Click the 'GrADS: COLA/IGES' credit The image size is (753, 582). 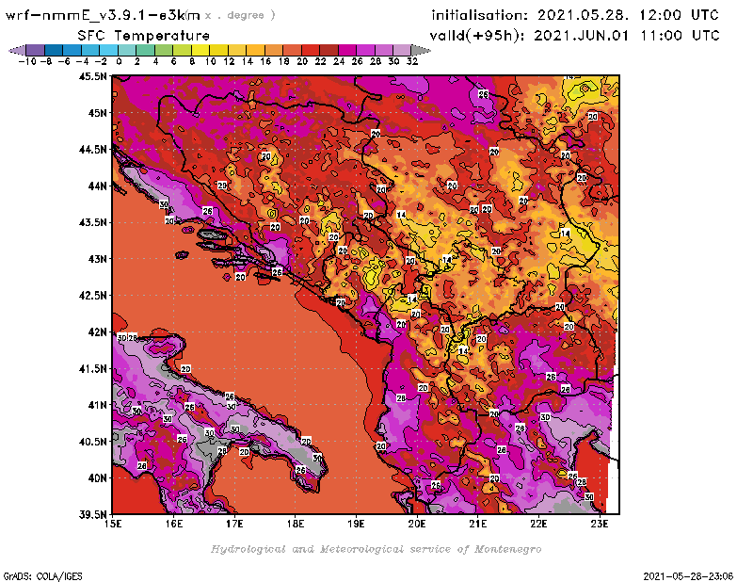click(42, 575)
